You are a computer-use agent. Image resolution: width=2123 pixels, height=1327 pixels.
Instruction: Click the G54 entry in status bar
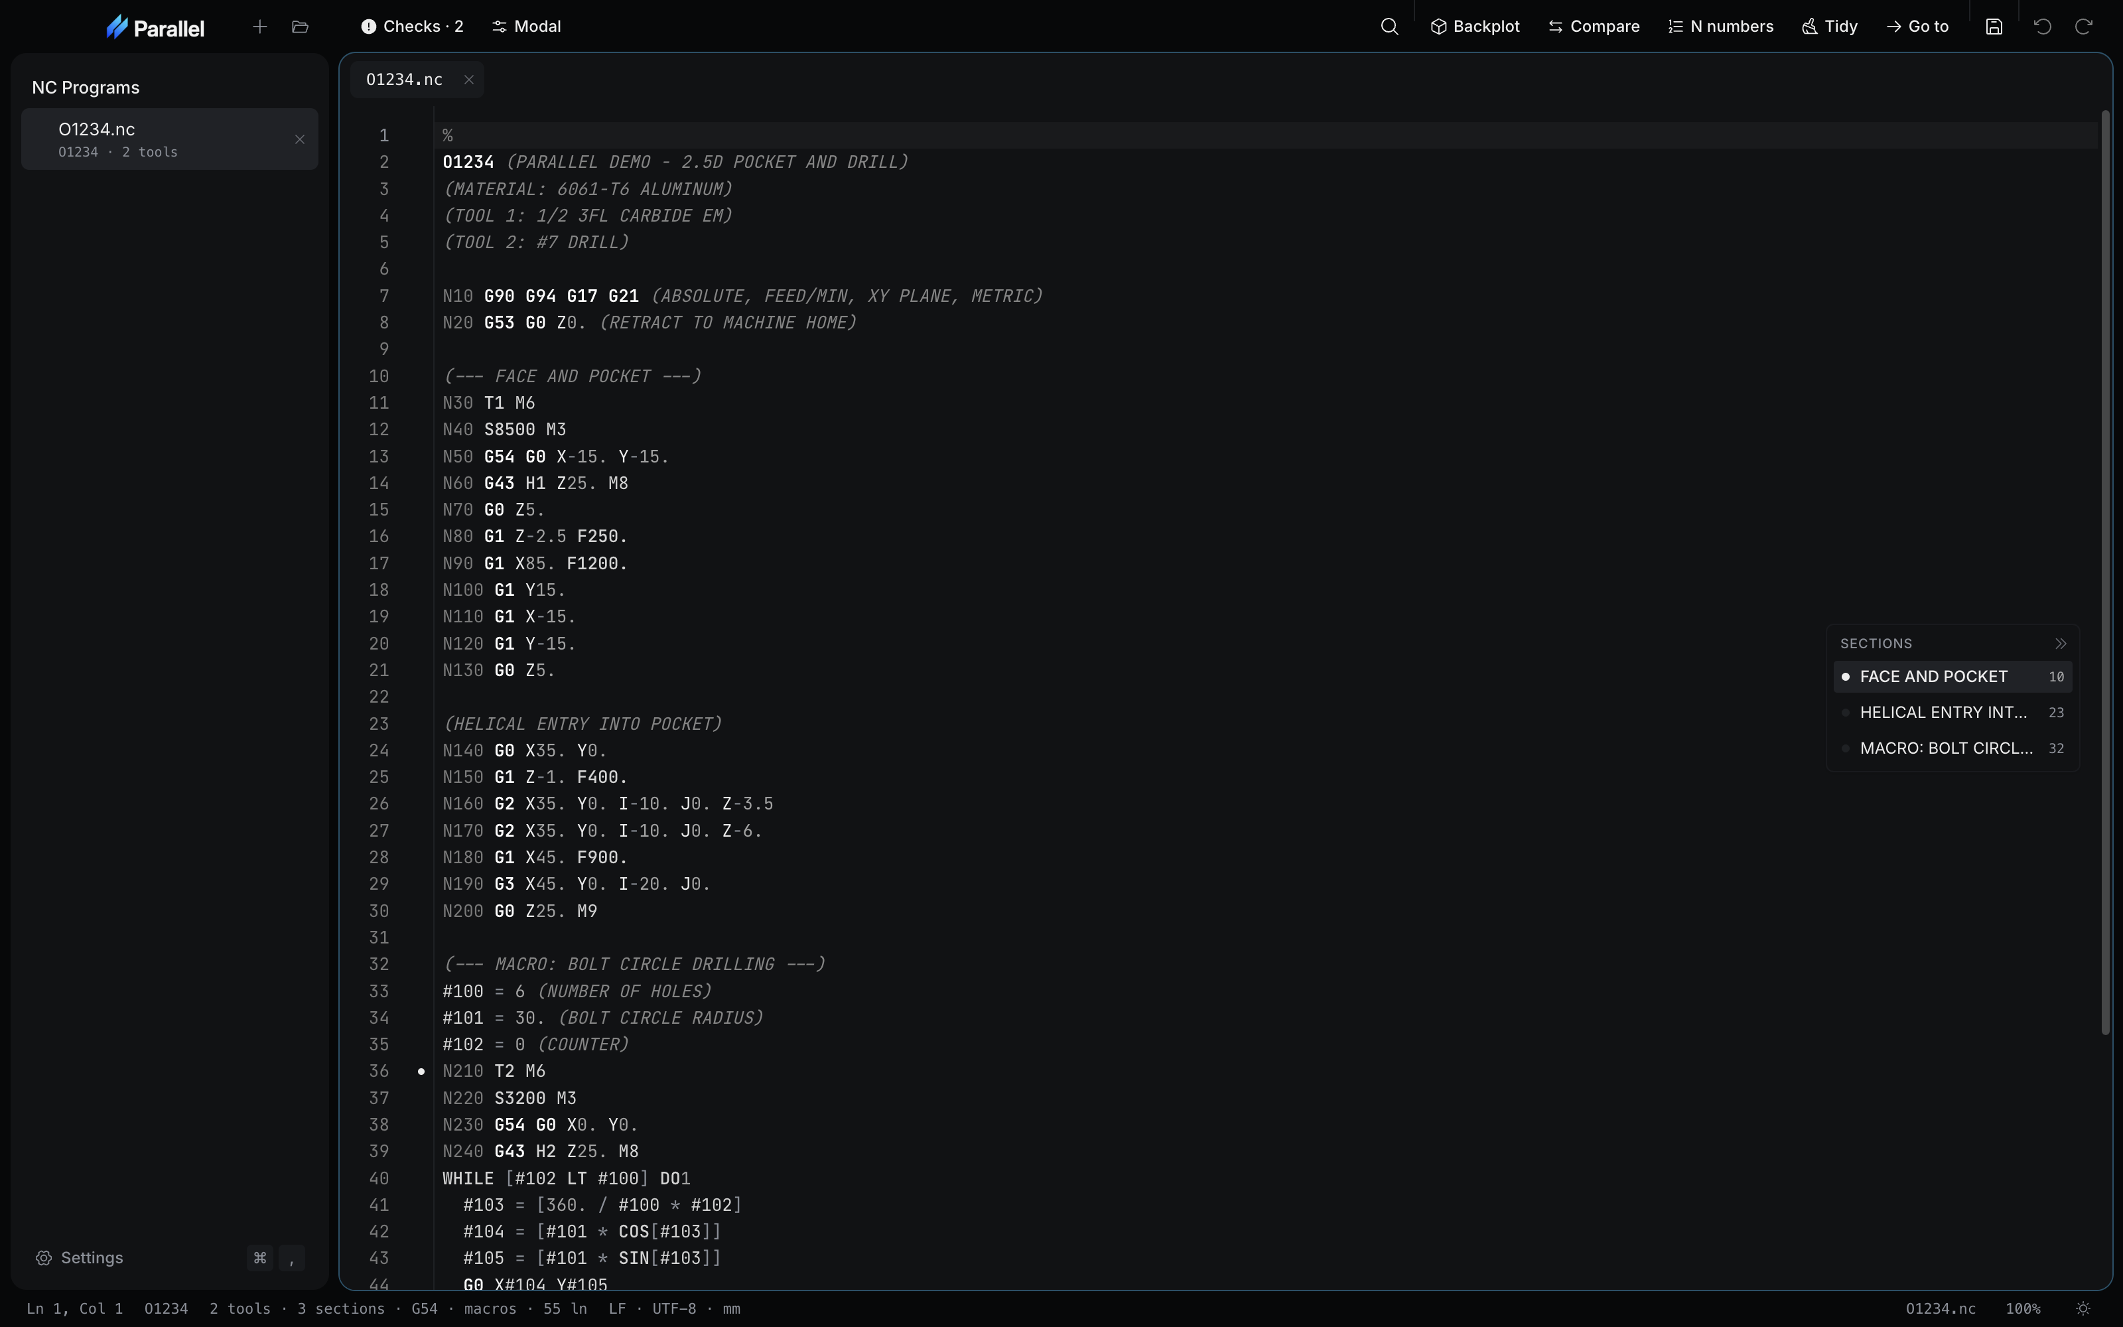click(x=425, y=1308)
